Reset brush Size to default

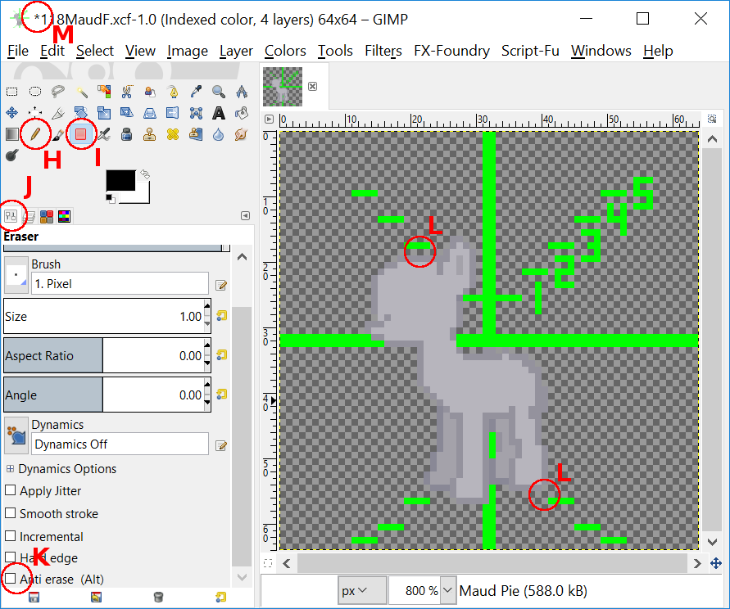221,316
